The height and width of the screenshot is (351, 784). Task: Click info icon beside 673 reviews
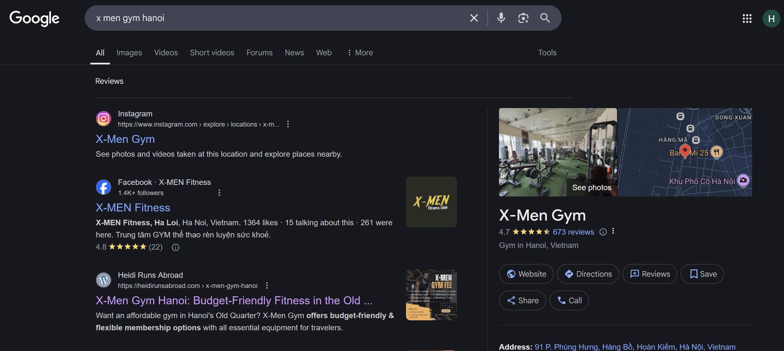[x=603, y=232]
